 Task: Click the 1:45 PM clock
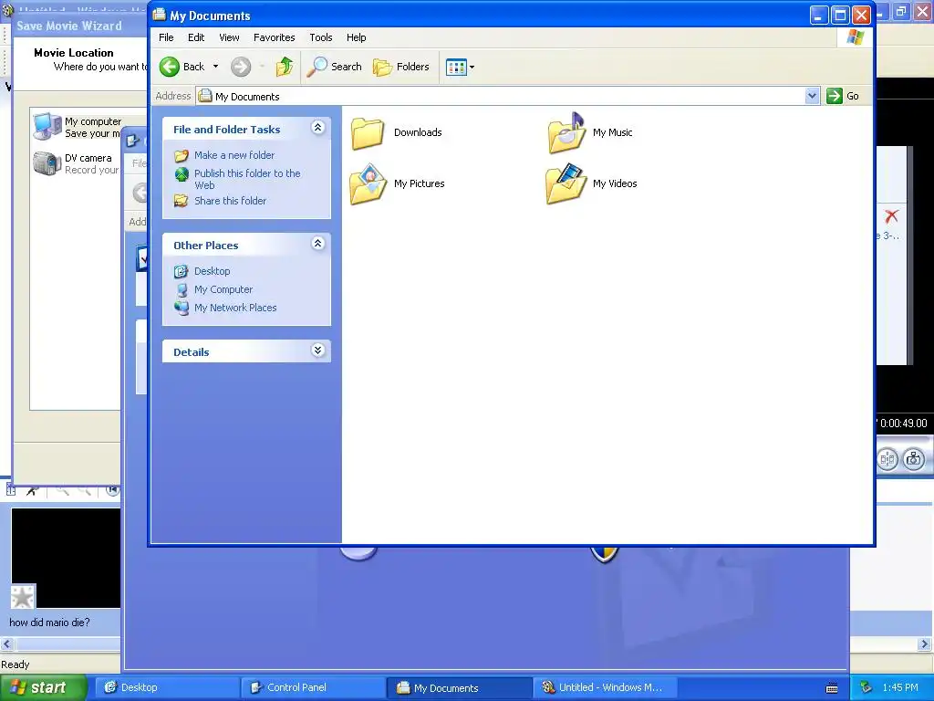click(900, 687)
